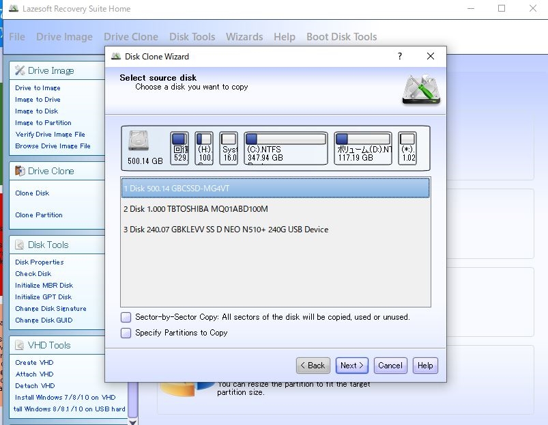548x425 pixels.
Task: Click the Clone Partition link
Action: click(x=39, y=215)
